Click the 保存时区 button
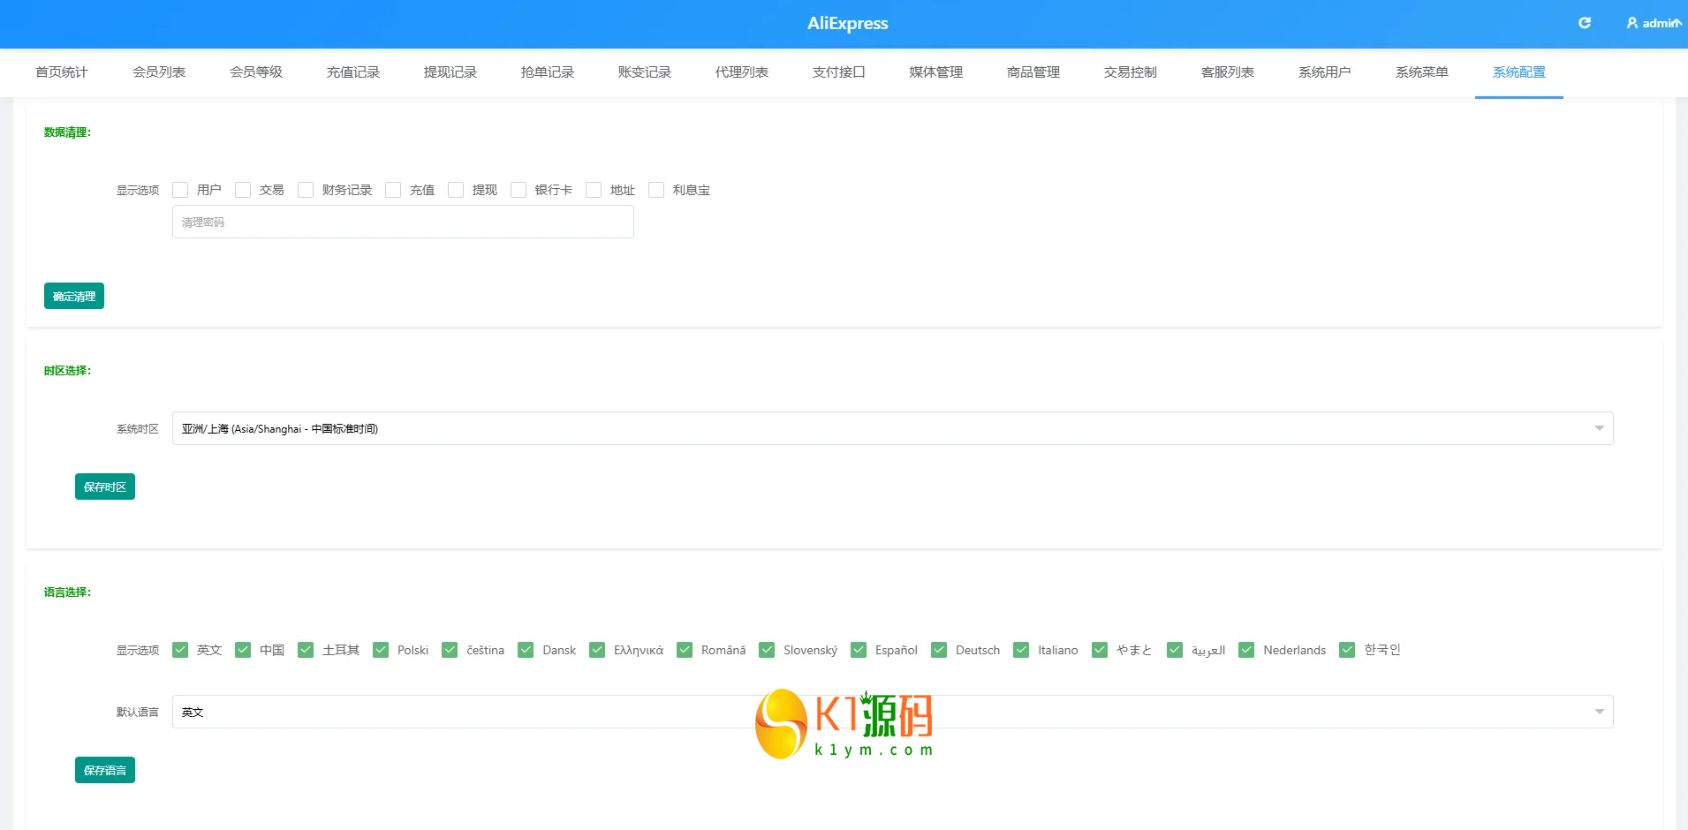The width and height of the screenshot is (1688, 830). (105, 487)
